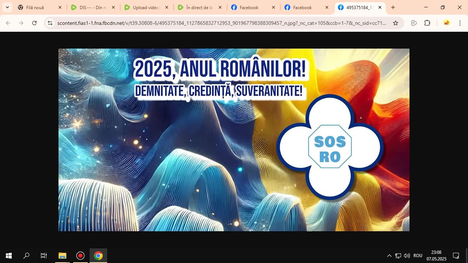The height and width of the screenshot is (263, 468).
Task: Switch to the În direct de la tab
Action: click(200, 7)
